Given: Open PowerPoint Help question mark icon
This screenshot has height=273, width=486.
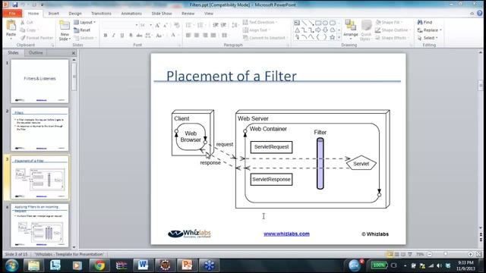Looking at the screenshot, I should (480, 14).
